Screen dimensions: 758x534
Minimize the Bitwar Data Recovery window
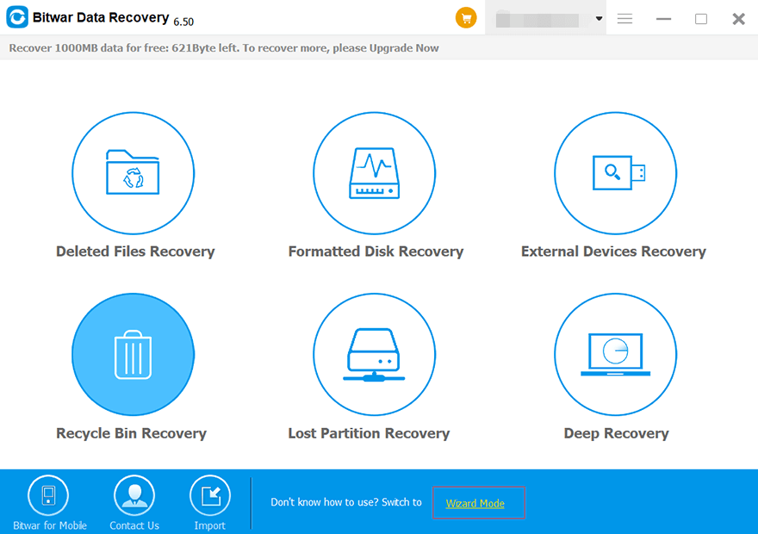coord(663,19)
